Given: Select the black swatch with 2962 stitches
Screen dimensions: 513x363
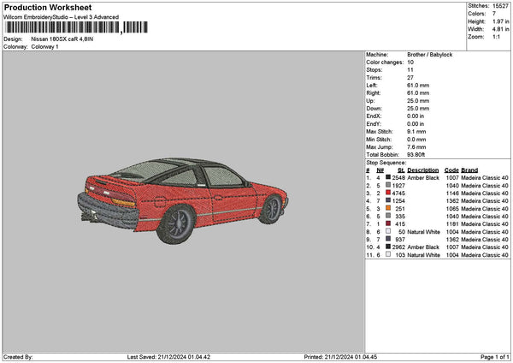Looking at the screenshot, I should (x=388, y=247).
